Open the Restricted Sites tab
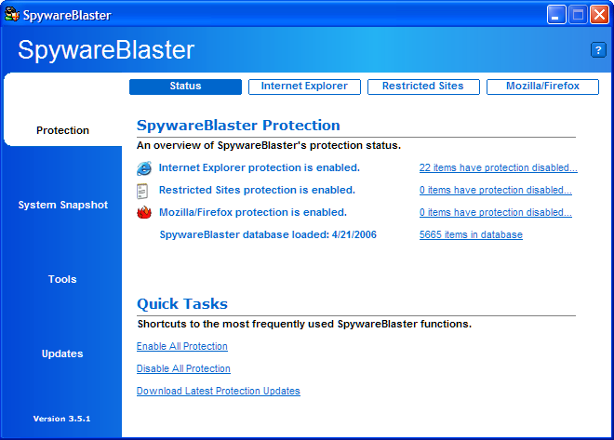 coord(423,87)
